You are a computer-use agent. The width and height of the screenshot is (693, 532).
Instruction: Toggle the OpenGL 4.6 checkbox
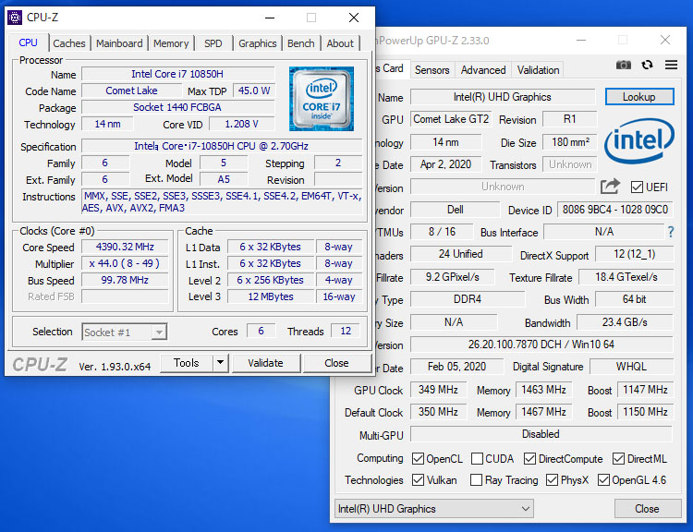pos(603,479)
